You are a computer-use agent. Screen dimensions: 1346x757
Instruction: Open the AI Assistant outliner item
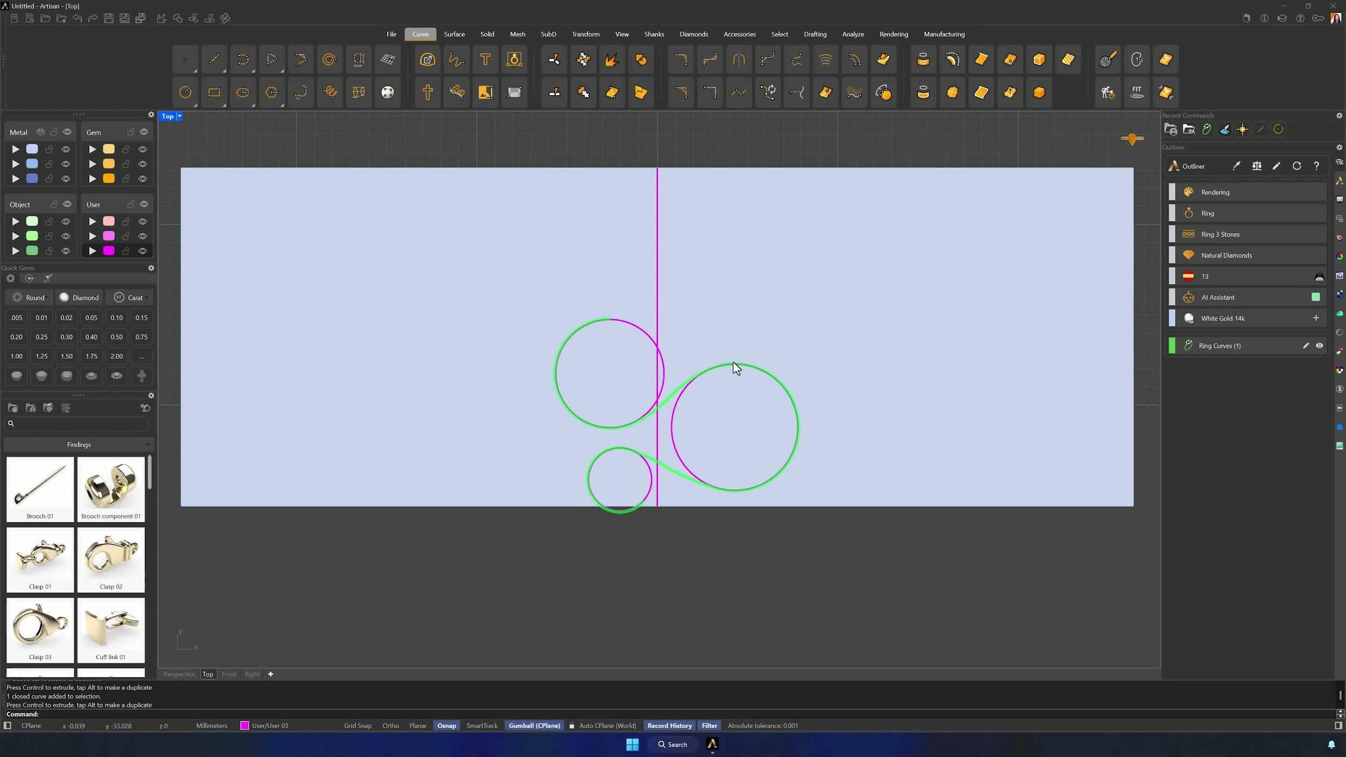[1247, 297]
